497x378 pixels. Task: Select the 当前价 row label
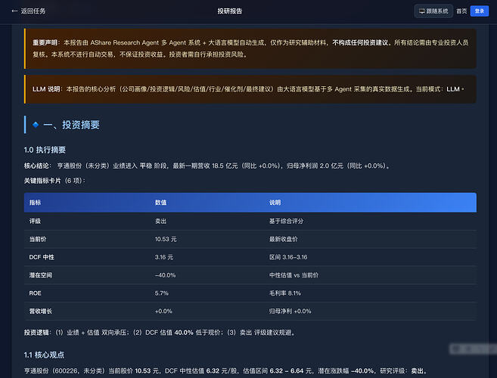(38, 239)
